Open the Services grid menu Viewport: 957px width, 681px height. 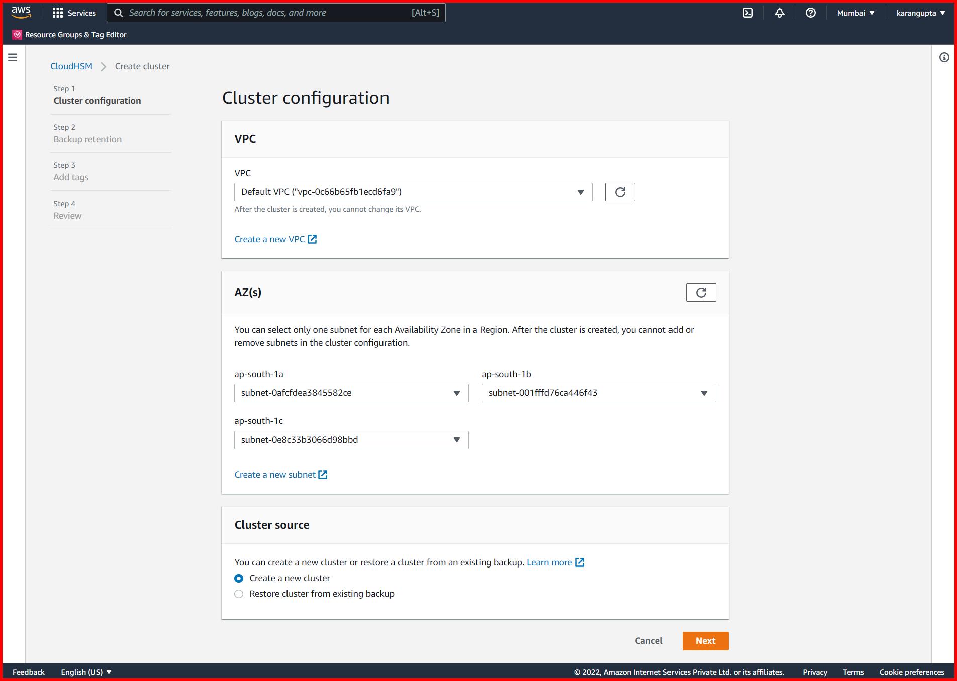[74, 13]
